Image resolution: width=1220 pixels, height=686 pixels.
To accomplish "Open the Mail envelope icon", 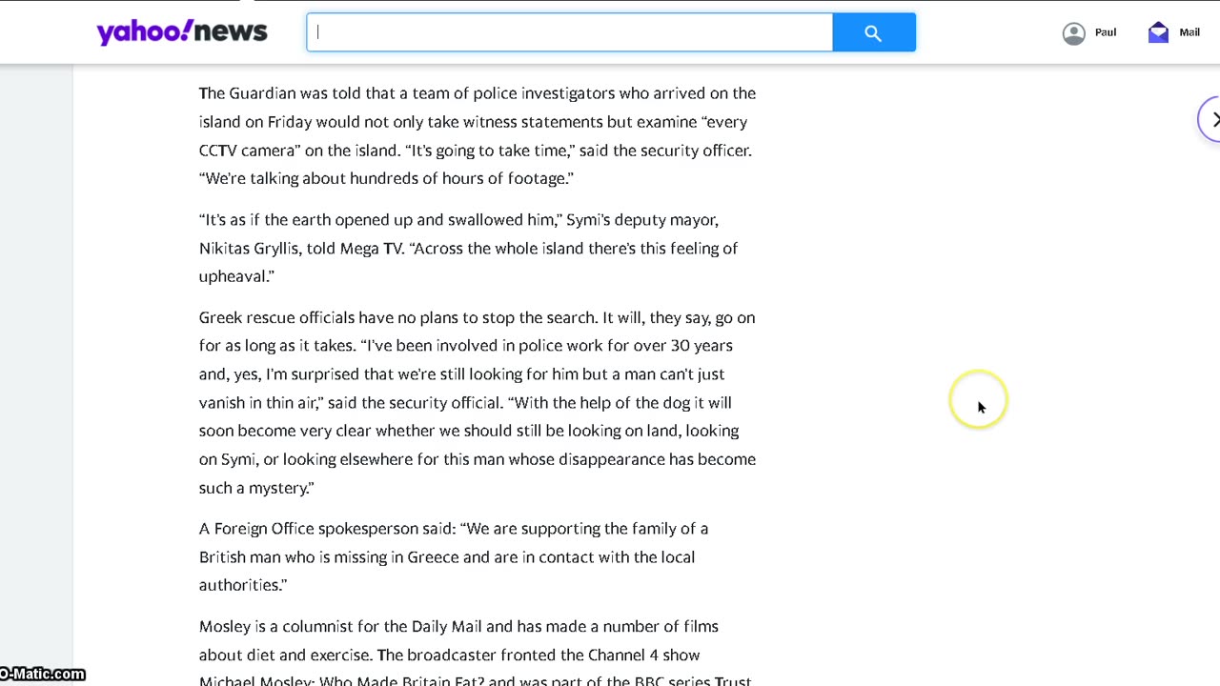I will [1158, 32].
